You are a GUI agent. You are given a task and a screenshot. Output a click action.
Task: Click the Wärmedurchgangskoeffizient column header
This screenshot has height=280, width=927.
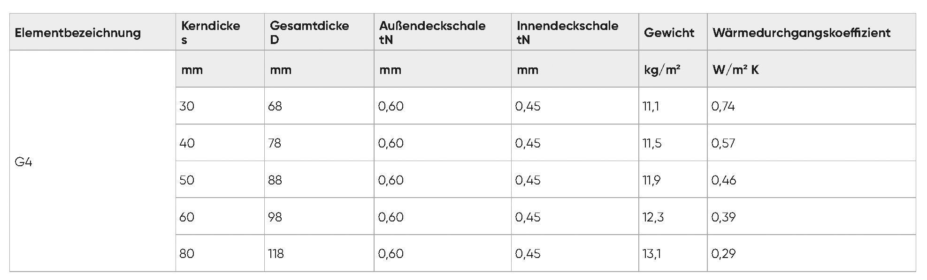coord(801,33)
